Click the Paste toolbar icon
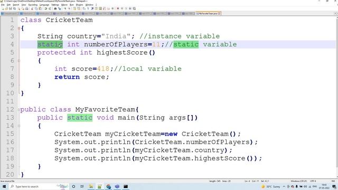This screenshot has height=190, width=338. (x=40, y=8)
